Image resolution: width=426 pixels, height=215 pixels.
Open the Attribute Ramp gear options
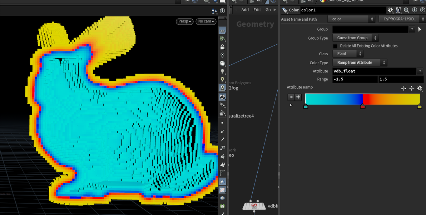(420, 88)
